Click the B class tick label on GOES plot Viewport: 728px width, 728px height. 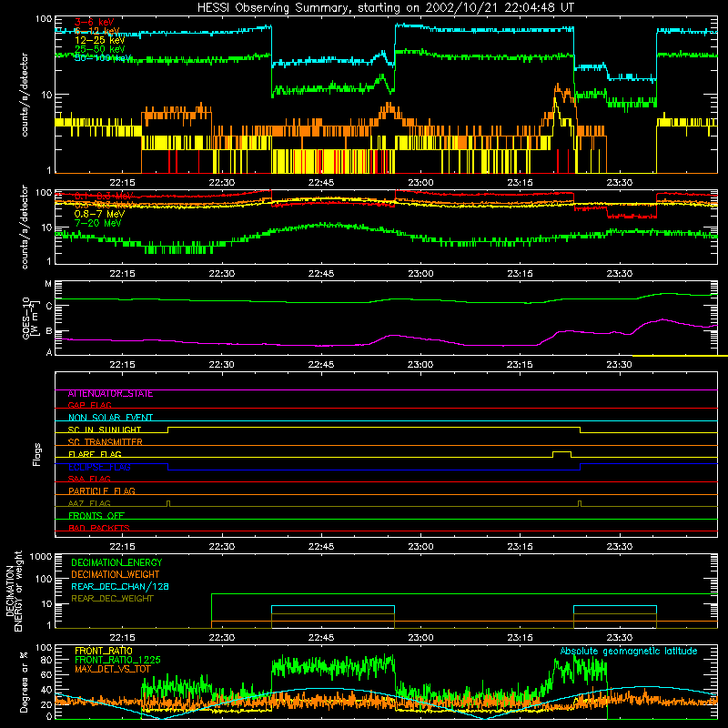point(49,331)
